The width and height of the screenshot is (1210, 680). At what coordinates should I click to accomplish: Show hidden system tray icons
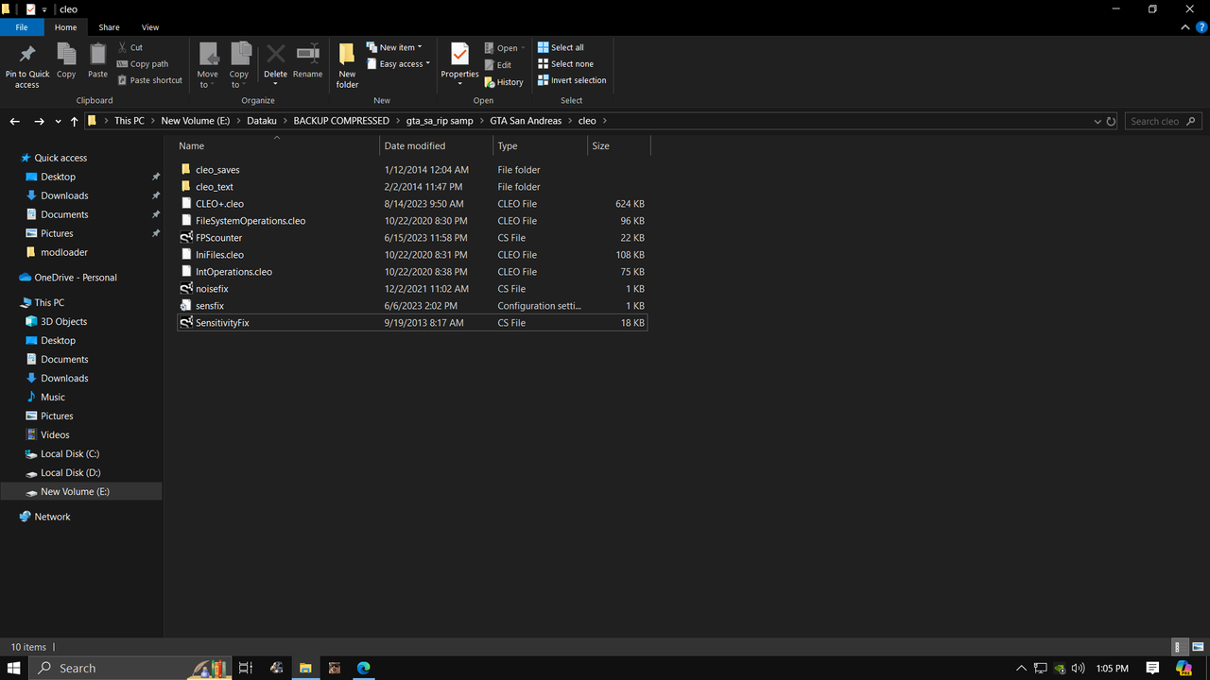[x=1021, y=668]
